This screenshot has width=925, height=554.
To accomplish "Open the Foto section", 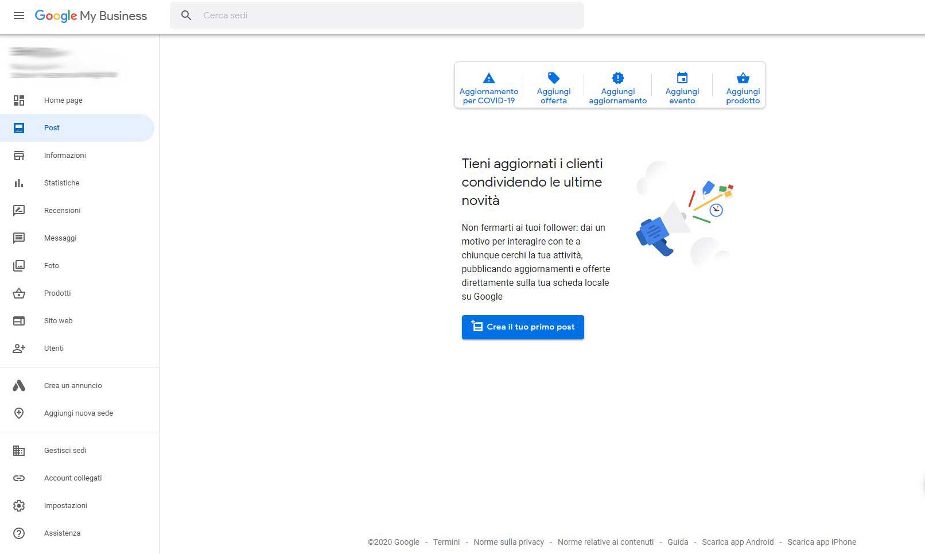I will 52,266.
